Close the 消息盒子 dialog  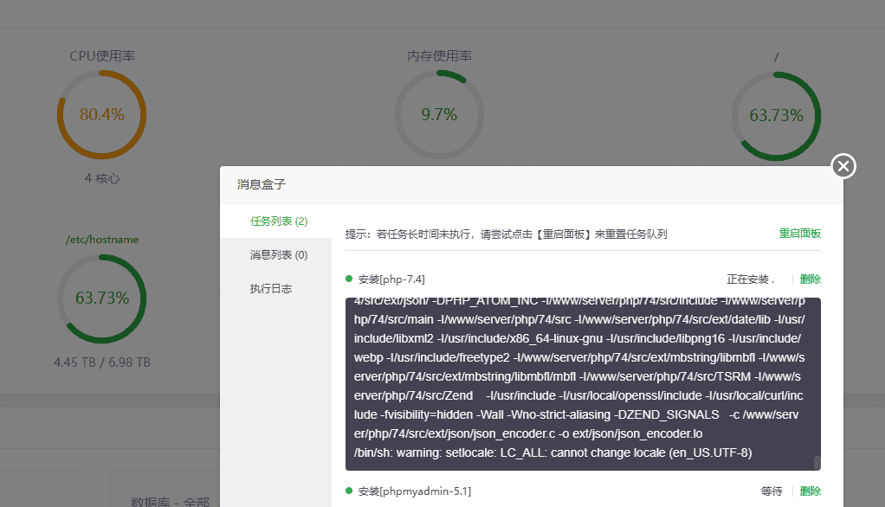point(843,165)
